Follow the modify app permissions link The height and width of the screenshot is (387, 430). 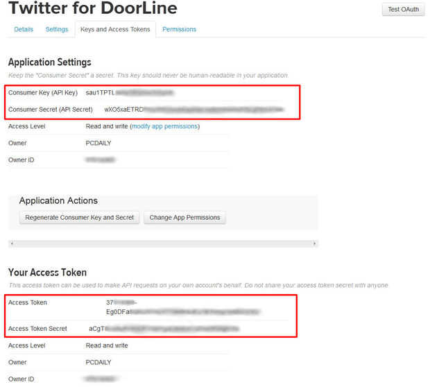pos(165,126)
